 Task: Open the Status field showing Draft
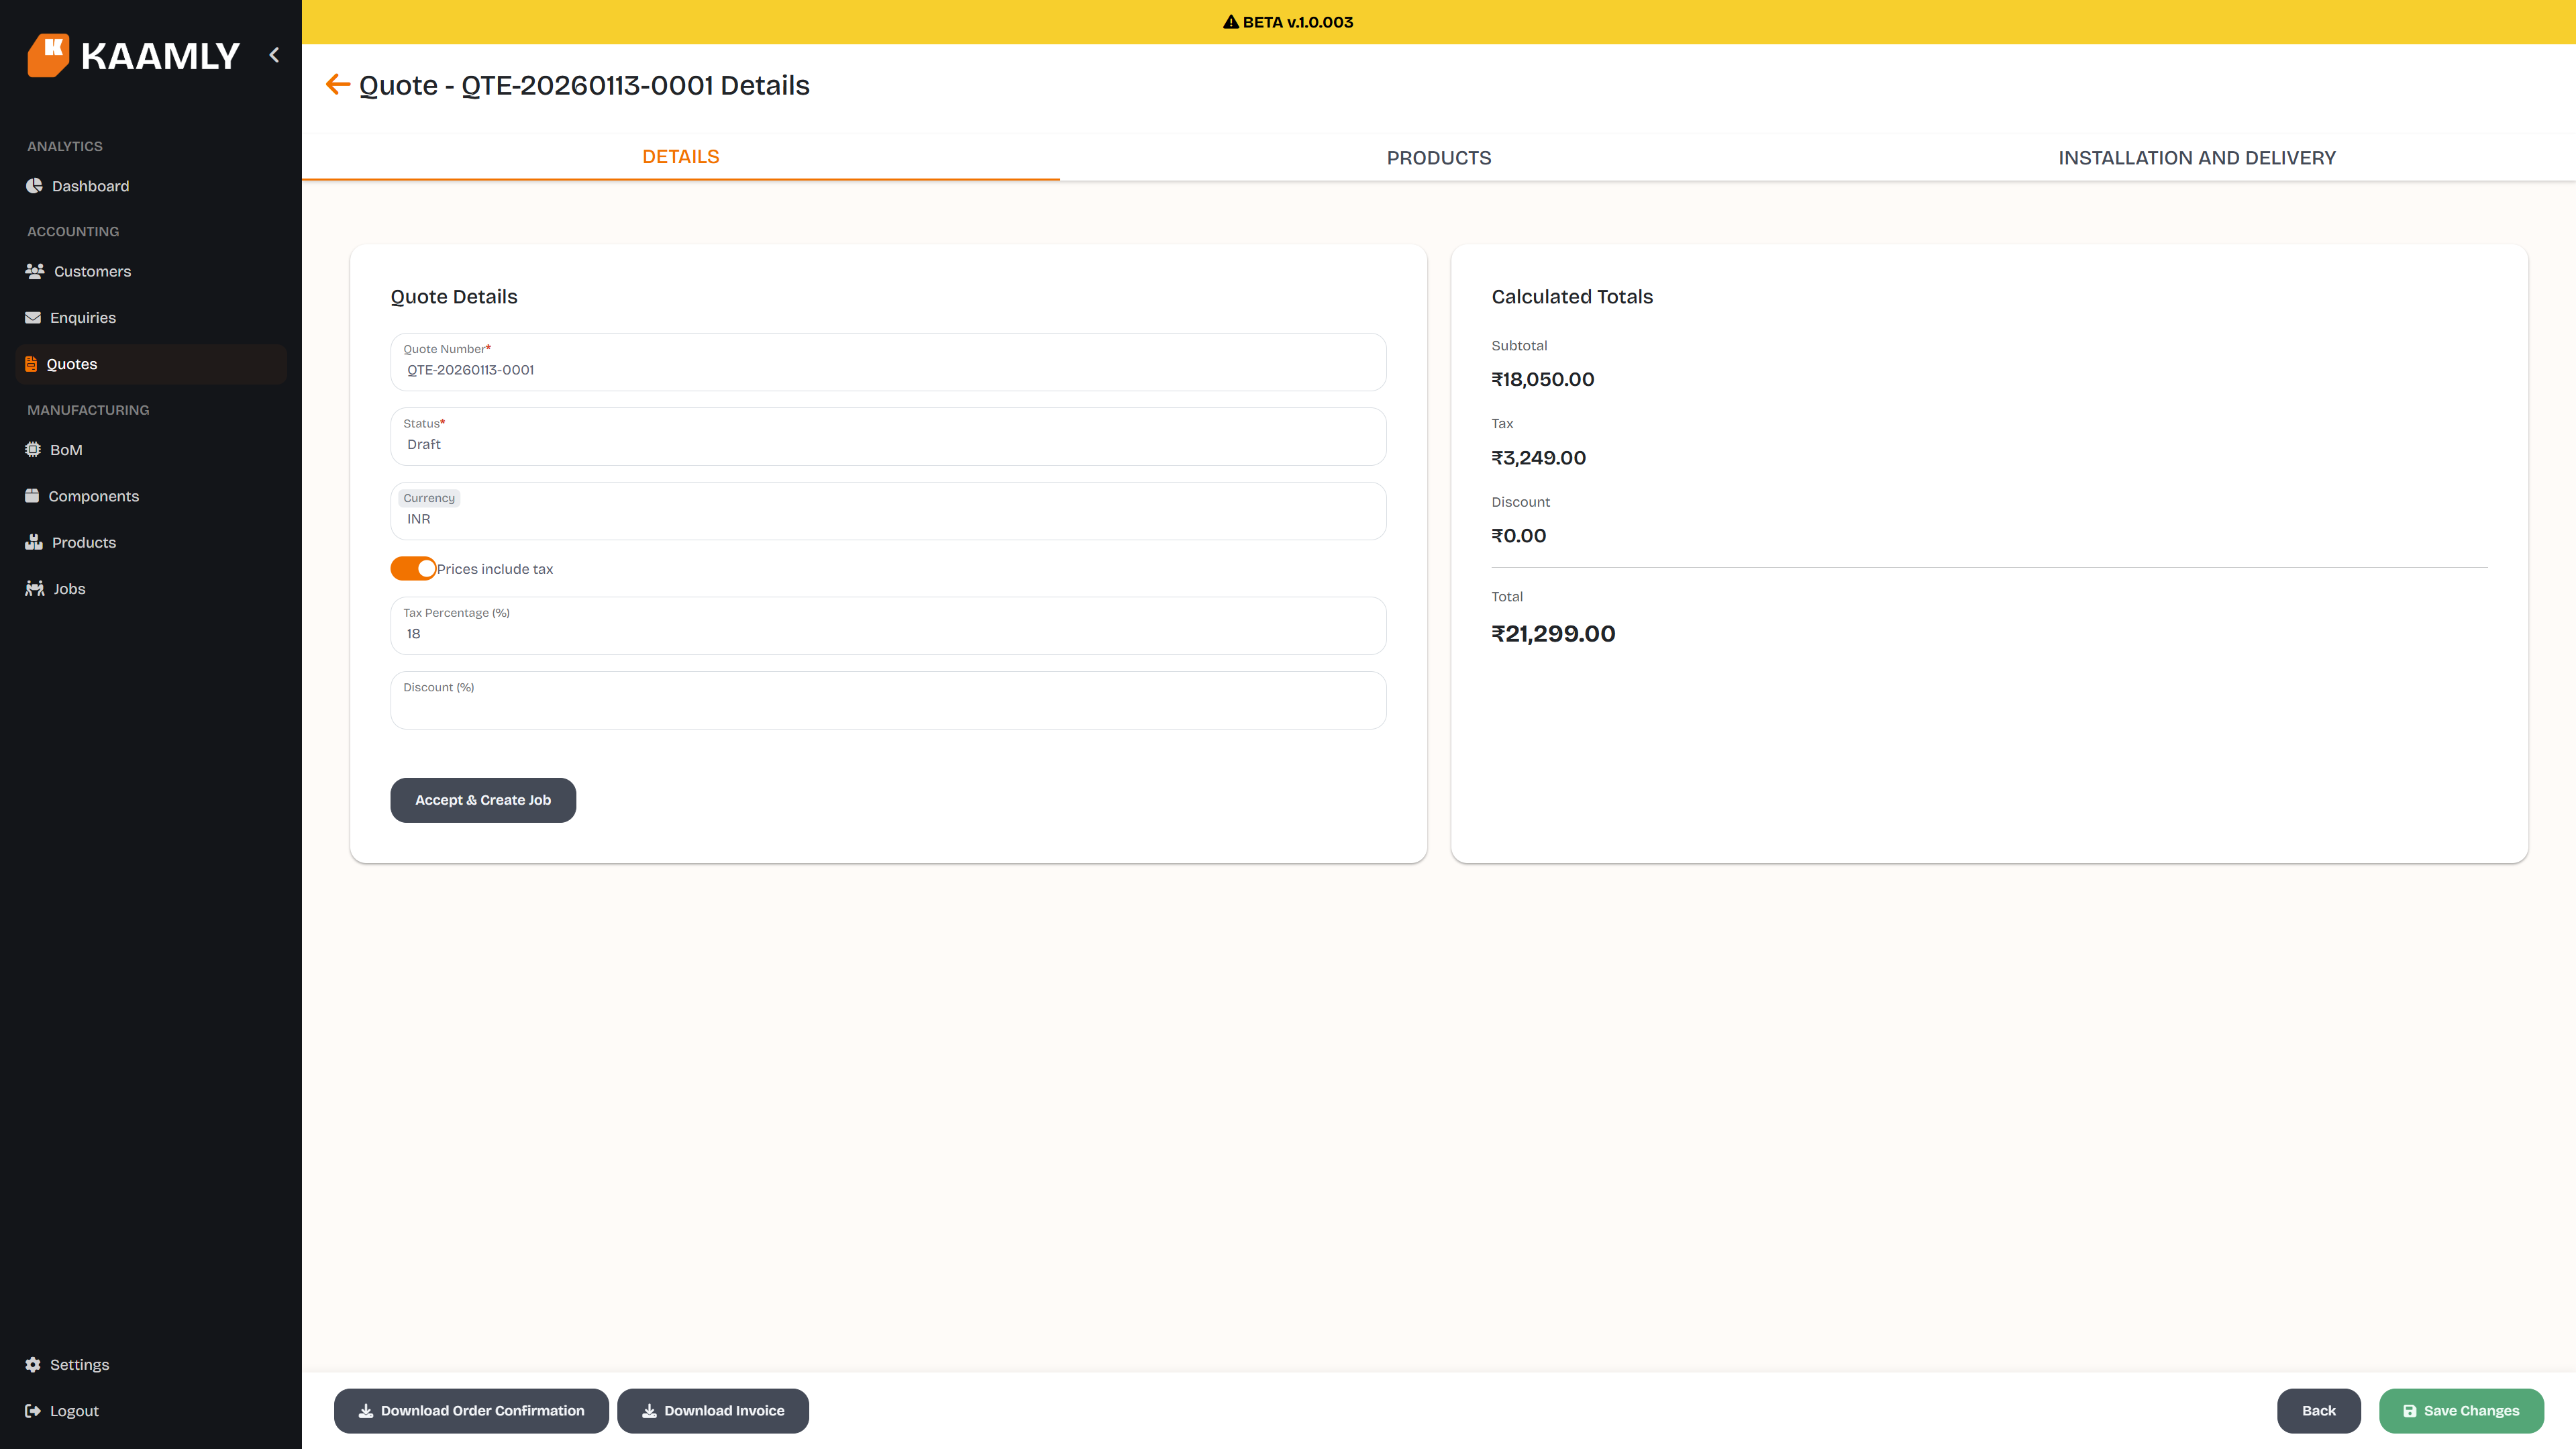[887, 436]
